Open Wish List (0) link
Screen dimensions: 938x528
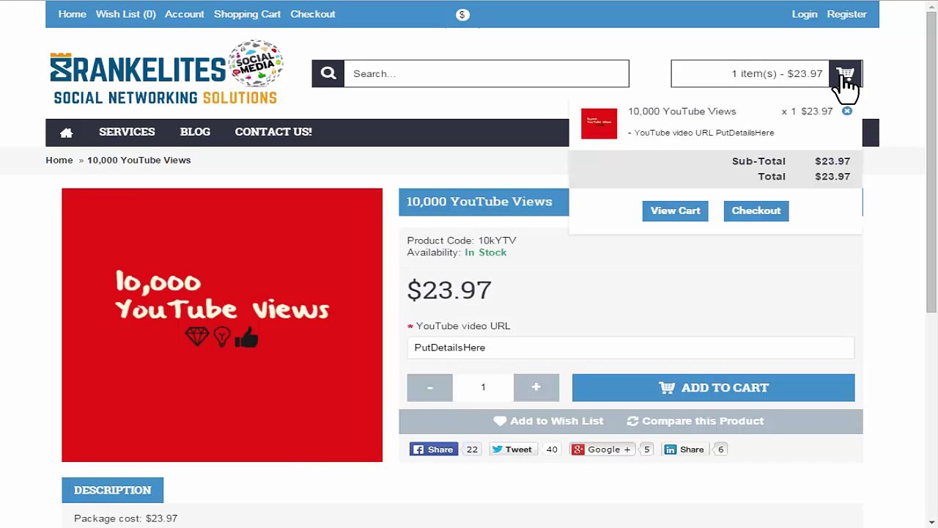[125, 14]
